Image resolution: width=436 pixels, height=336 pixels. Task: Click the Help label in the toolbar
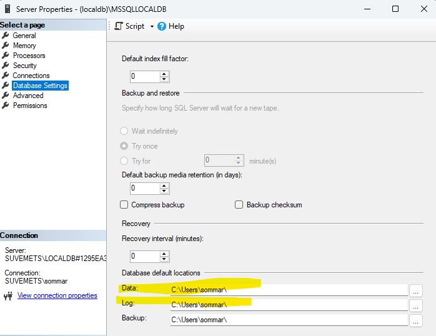coord(176,26)
